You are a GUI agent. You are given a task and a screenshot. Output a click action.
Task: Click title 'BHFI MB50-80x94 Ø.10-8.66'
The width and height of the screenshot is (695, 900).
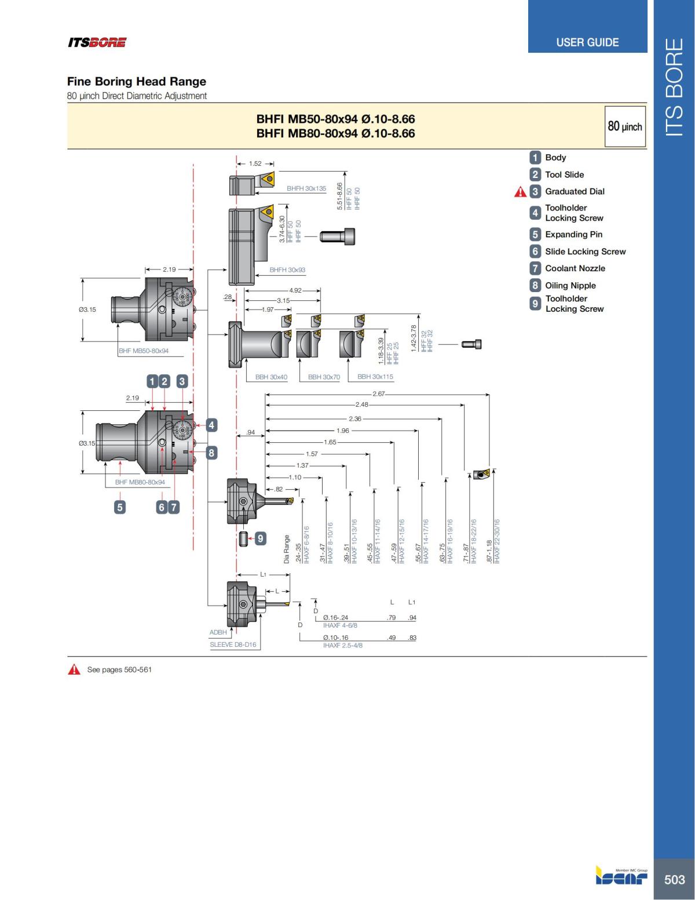click(x=335, y=119)
